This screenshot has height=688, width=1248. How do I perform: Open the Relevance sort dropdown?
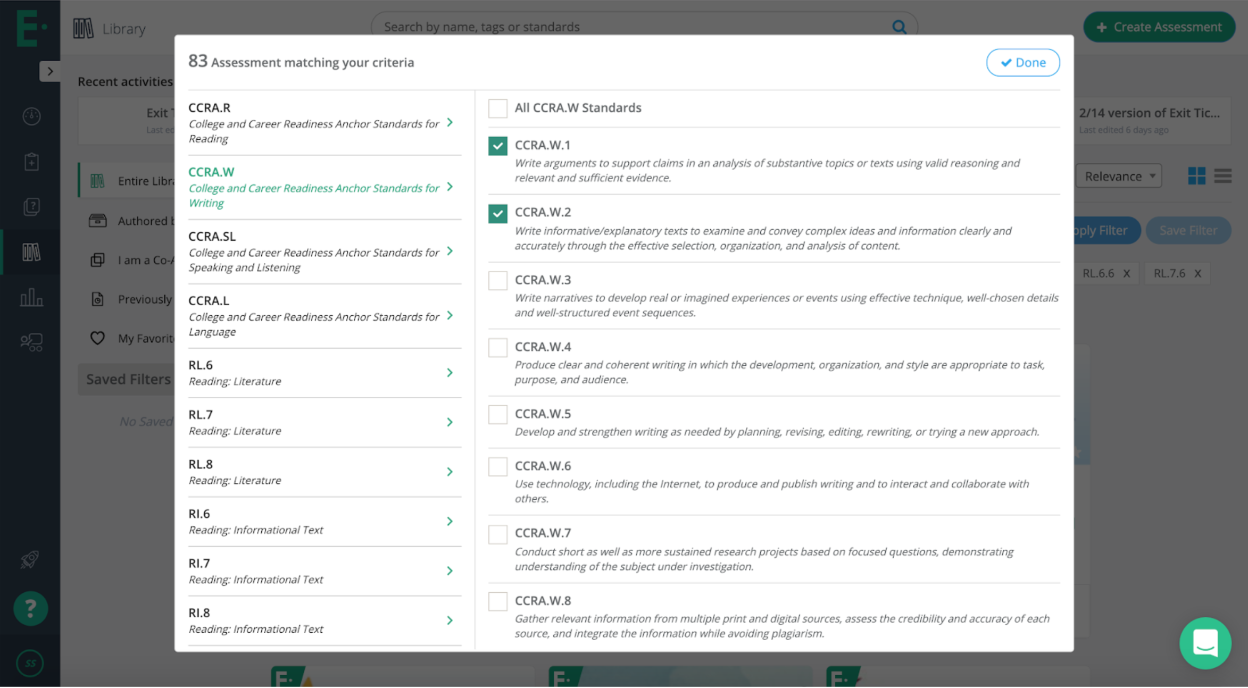1118,175
